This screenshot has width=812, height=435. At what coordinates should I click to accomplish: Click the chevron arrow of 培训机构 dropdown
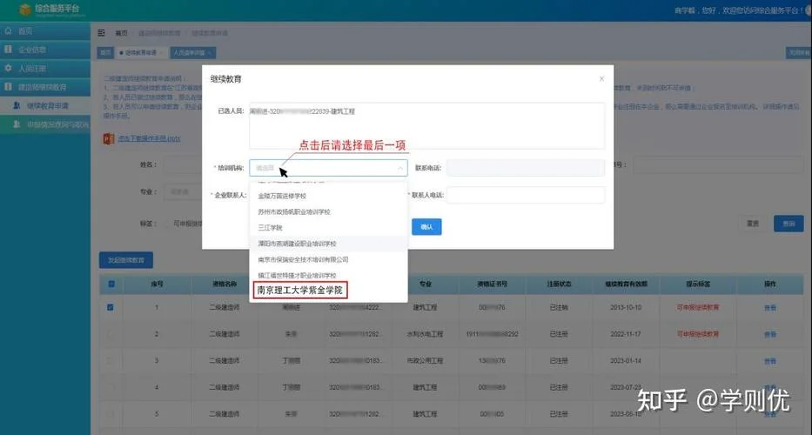pyautogui.click(x=400, y=168)
